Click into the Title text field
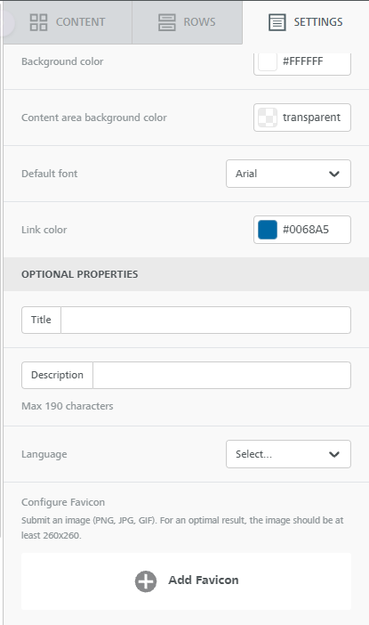 tap(205, 321)
